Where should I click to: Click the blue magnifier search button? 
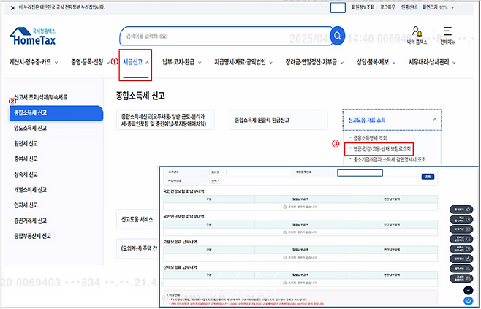pyautogui.click(x=338, y=36)
